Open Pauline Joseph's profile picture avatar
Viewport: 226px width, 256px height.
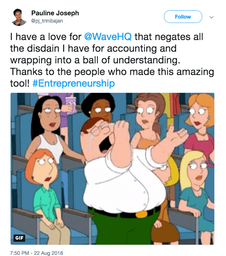pos(19,17)
